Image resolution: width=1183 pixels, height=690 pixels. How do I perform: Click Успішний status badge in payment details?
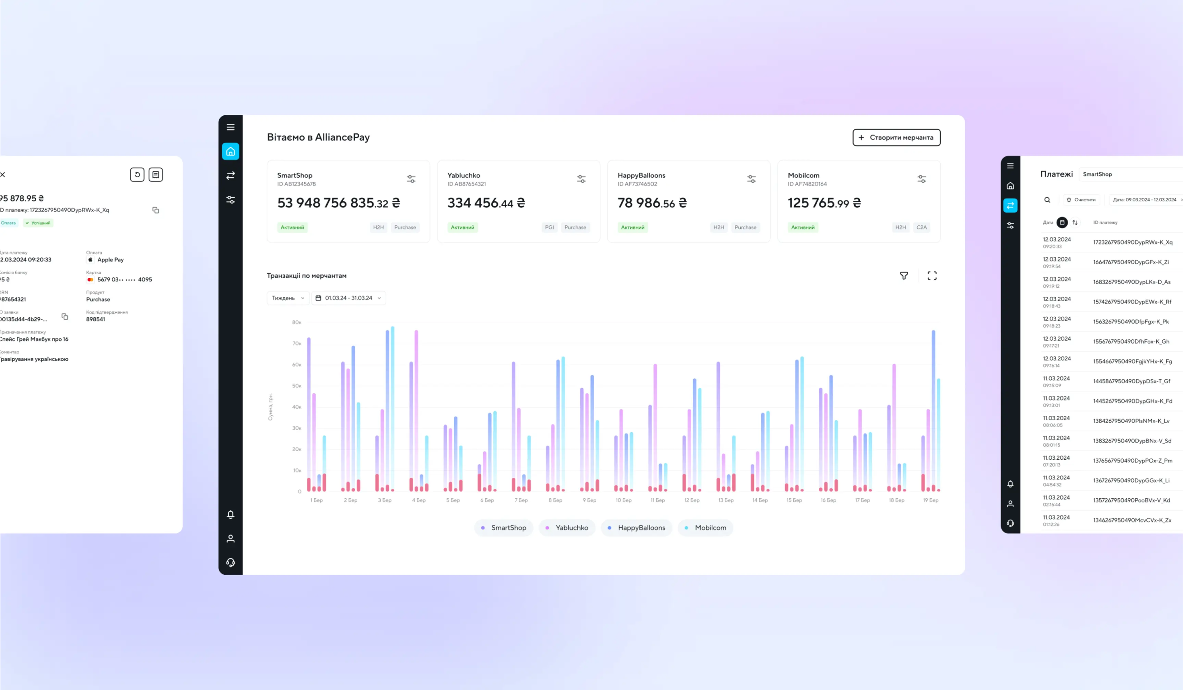(x=38, y=223)
